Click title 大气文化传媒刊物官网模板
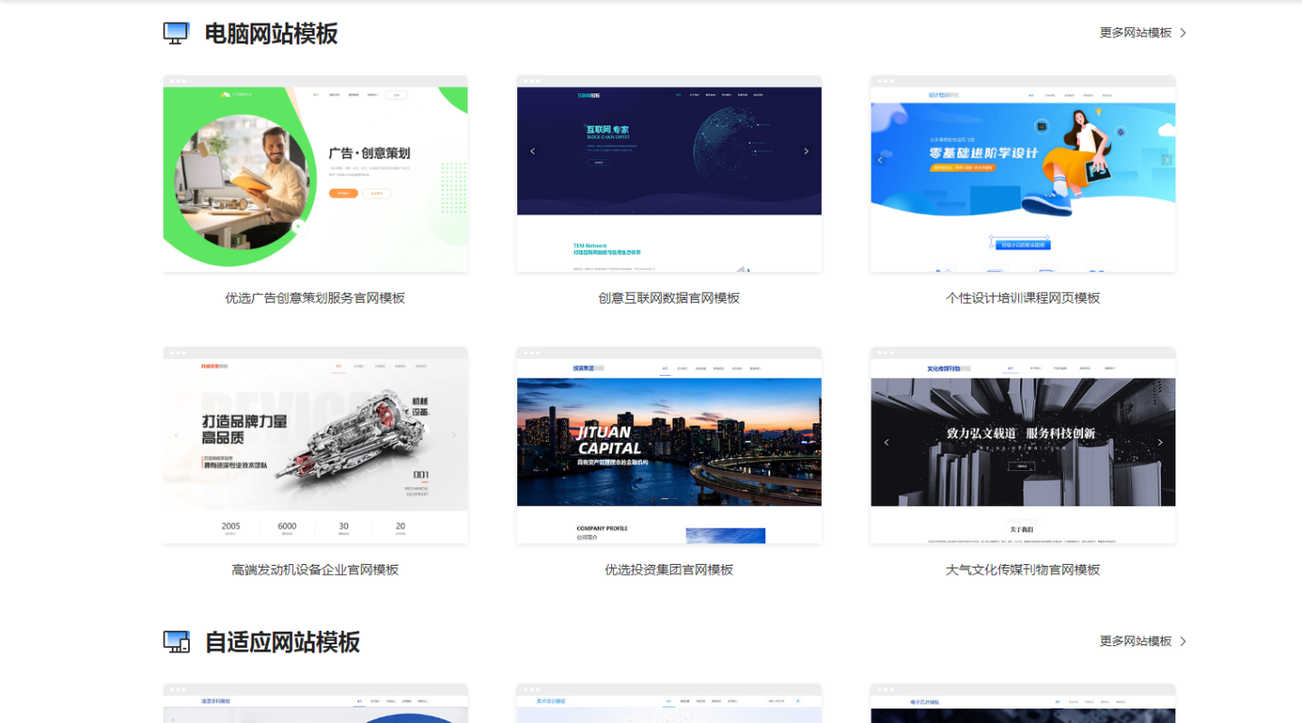This screenshot has width=1302, height=723. coord(1023,569)
